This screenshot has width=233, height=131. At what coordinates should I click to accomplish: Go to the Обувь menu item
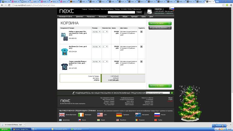click(x=125, y=16)
